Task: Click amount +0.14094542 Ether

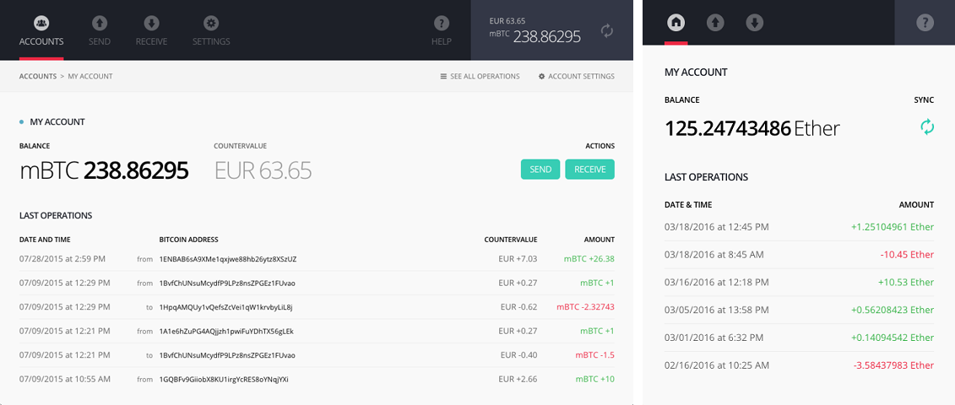Action: (893, 338)
